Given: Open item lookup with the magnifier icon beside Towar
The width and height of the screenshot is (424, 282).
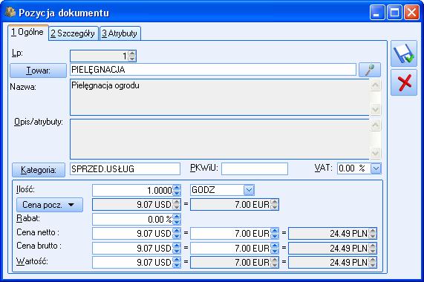Looking at the screenshot, I should tap(370, 70).
